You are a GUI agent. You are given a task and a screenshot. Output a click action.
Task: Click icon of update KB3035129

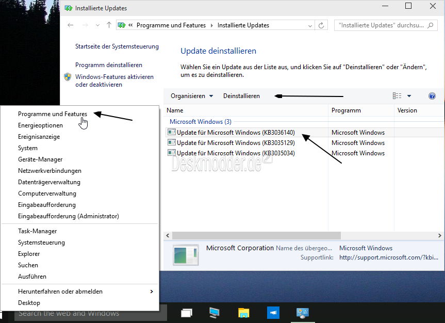pos(171,142)
